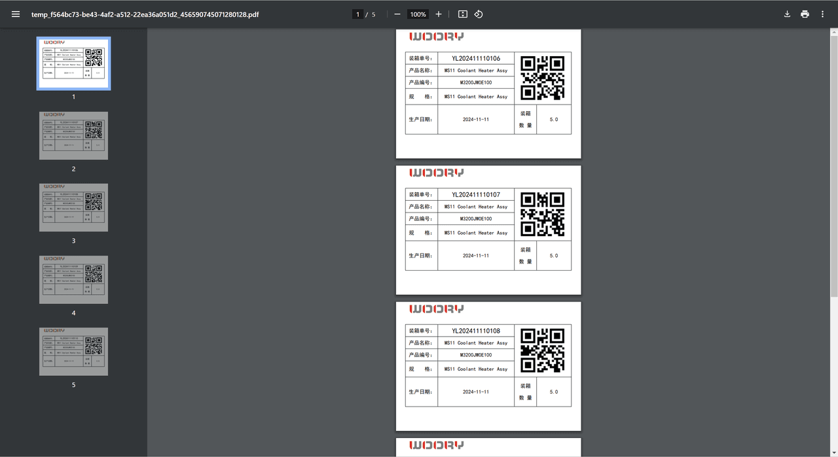This screenshot has width=838, height=457.
Task: Print the PDF document
Action: (805, 14)
